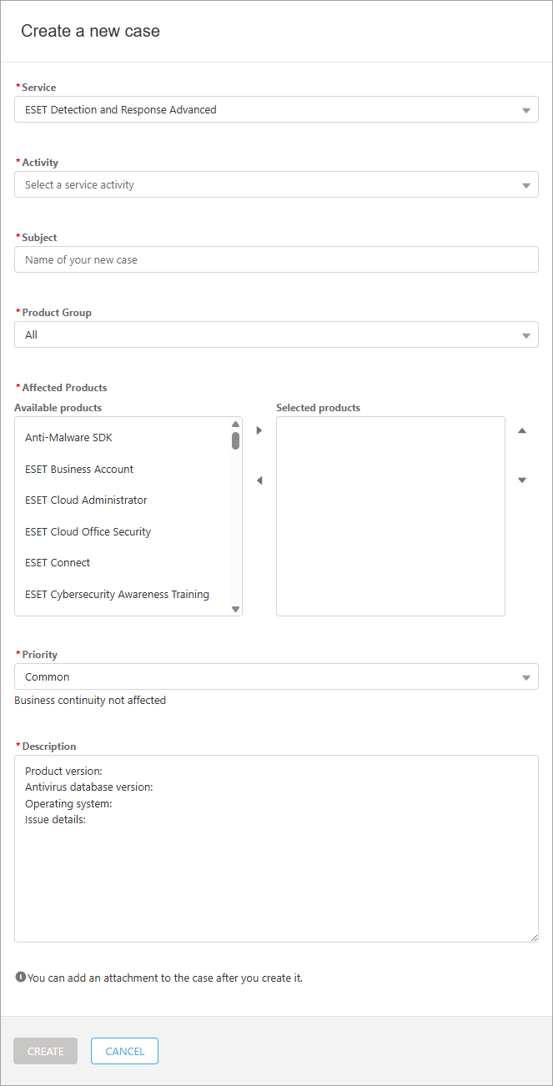Click the scrollbar up arrow in Available products
The height and width of the screenshot is (1086, 553).
coord(235,424)
